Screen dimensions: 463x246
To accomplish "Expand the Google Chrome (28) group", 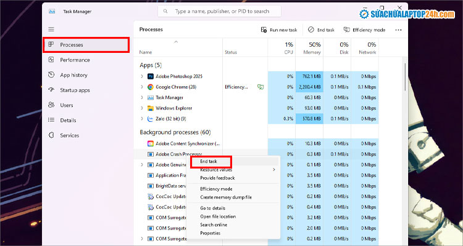I will pos(142,87).
